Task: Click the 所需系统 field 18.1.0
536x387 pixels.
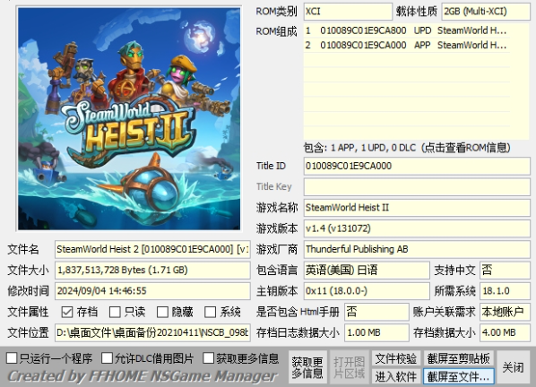Action: (x=505, y=291)
